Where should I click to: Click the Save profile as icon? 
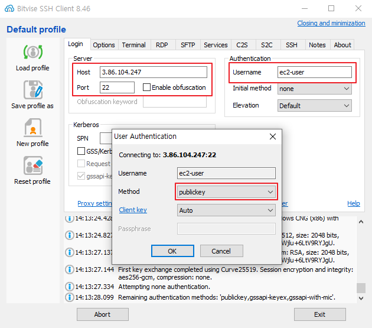[33, 90]
